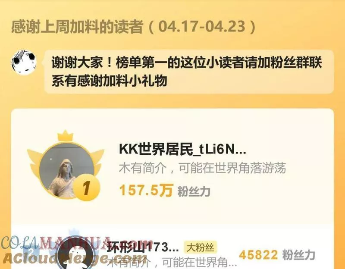Click the 大粉丝 badge tag

[x=200, y=247]
